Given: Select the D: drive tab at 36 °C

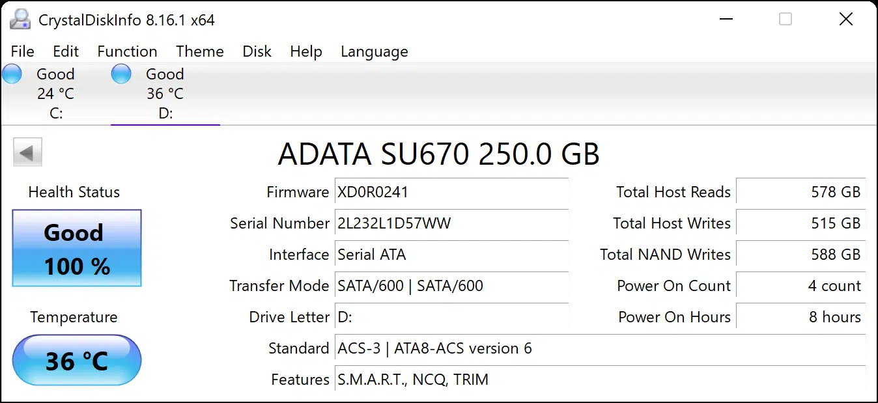Looking at the screenshot, I should [x=165, y=93].
